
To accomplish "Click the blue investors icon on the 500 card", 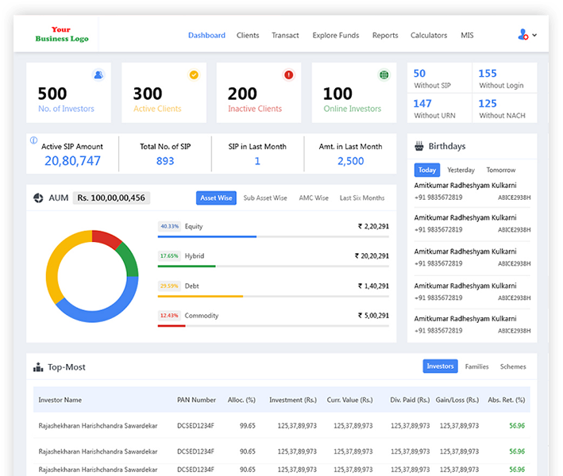I will click(98, 75).
